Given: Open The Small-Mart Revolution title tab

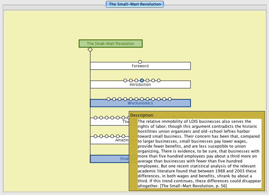Looking at the screenshot, I should (x=135, y=4).
